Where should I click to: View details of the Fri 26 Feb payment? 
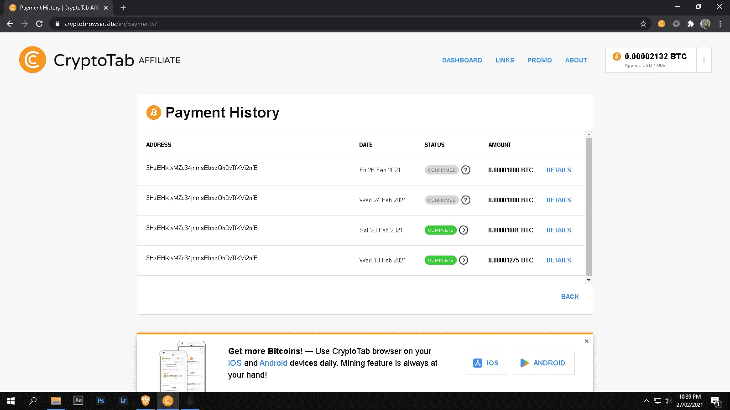point(559,170)
